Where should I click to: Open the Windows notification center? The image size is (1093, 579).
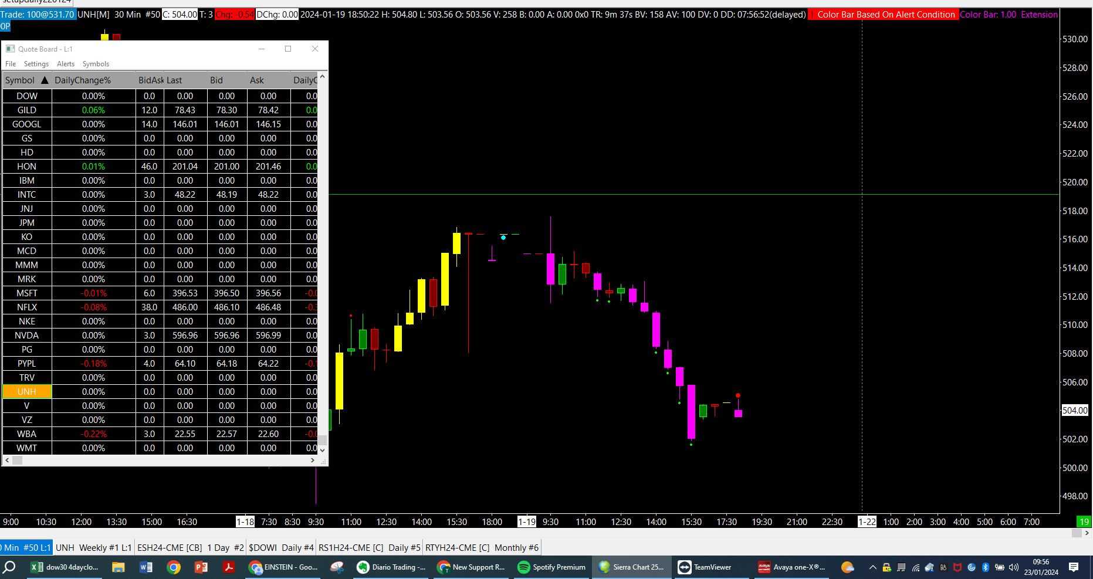pos(1074,567)
